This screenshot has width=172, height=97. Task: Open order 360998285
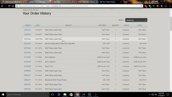27,71
